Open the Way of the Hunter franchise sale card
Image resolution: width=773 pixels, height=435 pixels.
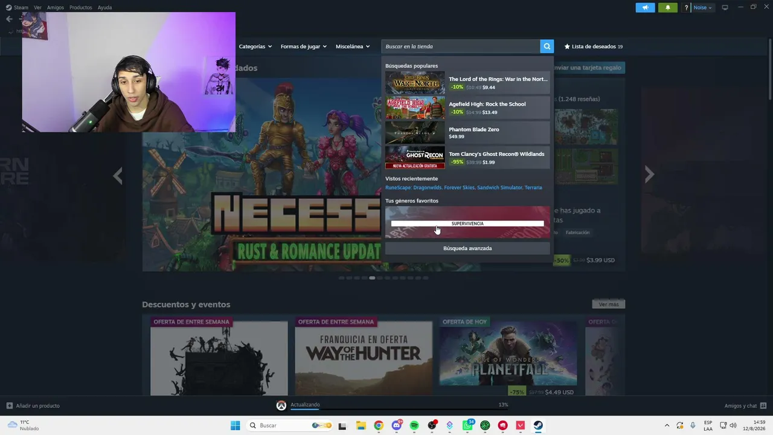(364, 356)
